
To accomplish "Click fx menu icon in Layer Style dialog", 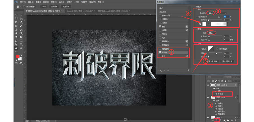I will (160, 70).
